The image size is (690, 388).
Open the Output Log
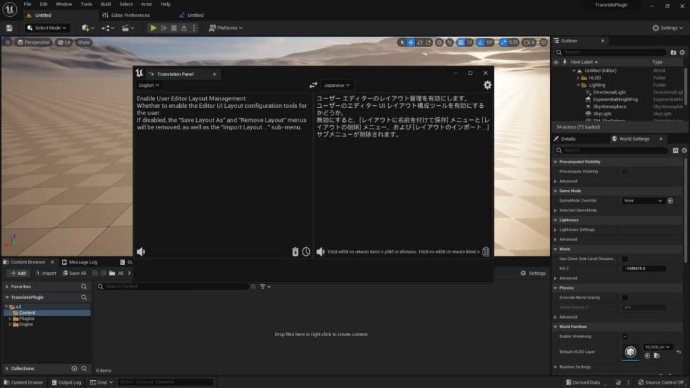67,383
